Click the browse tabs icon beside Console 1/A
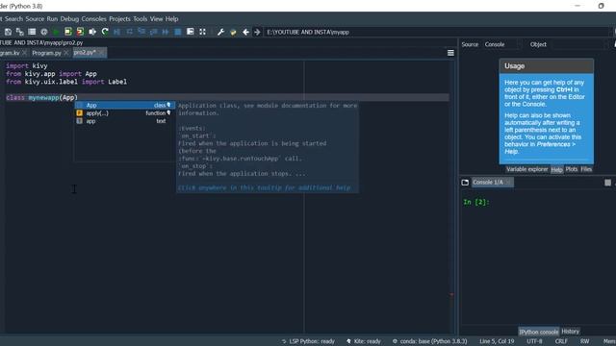Viewport: 616px width, 346px height. (x=465, y=183)
